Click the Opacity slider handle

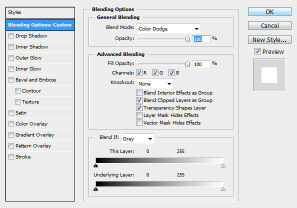click(187, 39)
